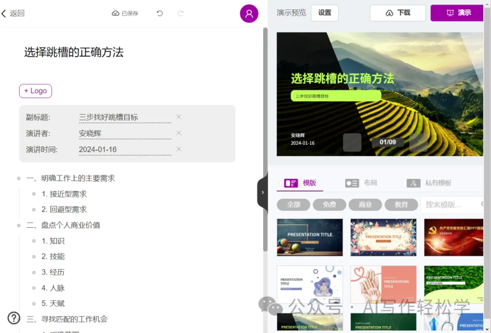
Task: Click the 下载 download button
Action: click(x=398, y=13)
